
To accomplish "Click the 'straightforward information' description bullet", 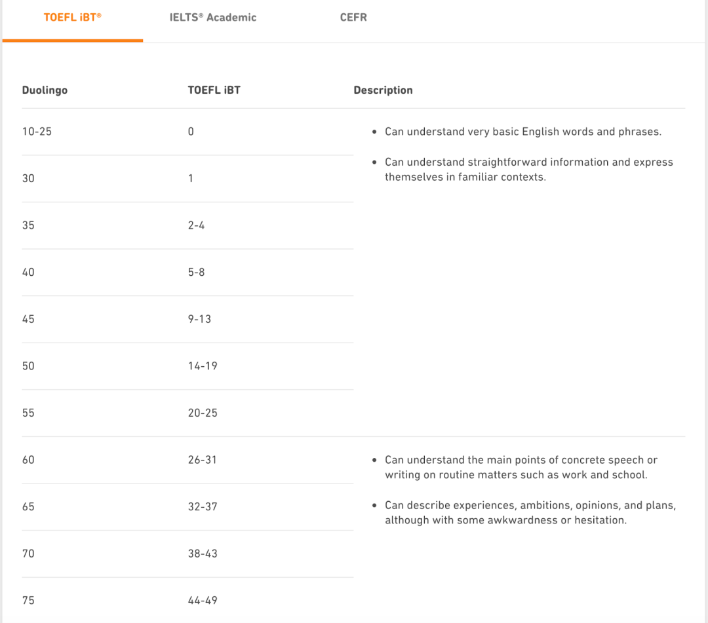I will click(528, 170).
